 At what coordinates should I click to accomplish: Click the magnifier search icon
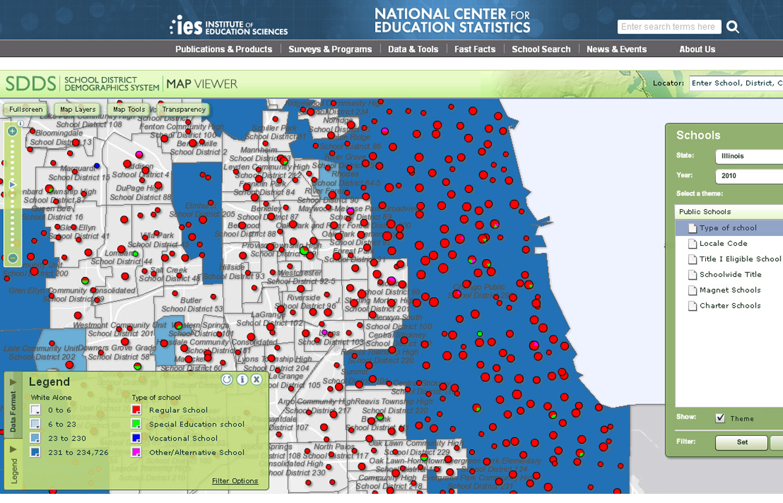tap(732, 26)
